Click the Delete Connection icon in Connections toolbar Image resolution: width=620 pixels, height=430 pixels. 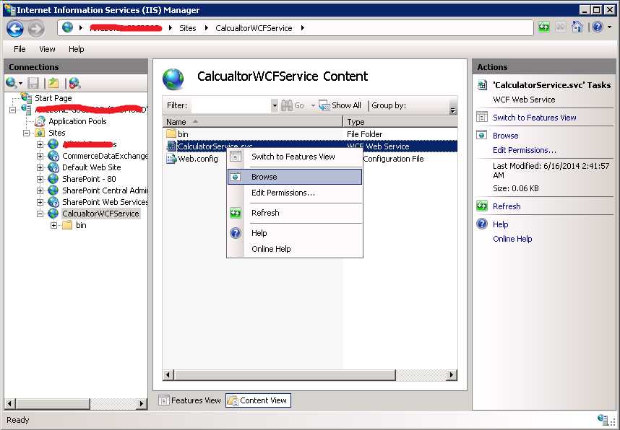(74, 83)
